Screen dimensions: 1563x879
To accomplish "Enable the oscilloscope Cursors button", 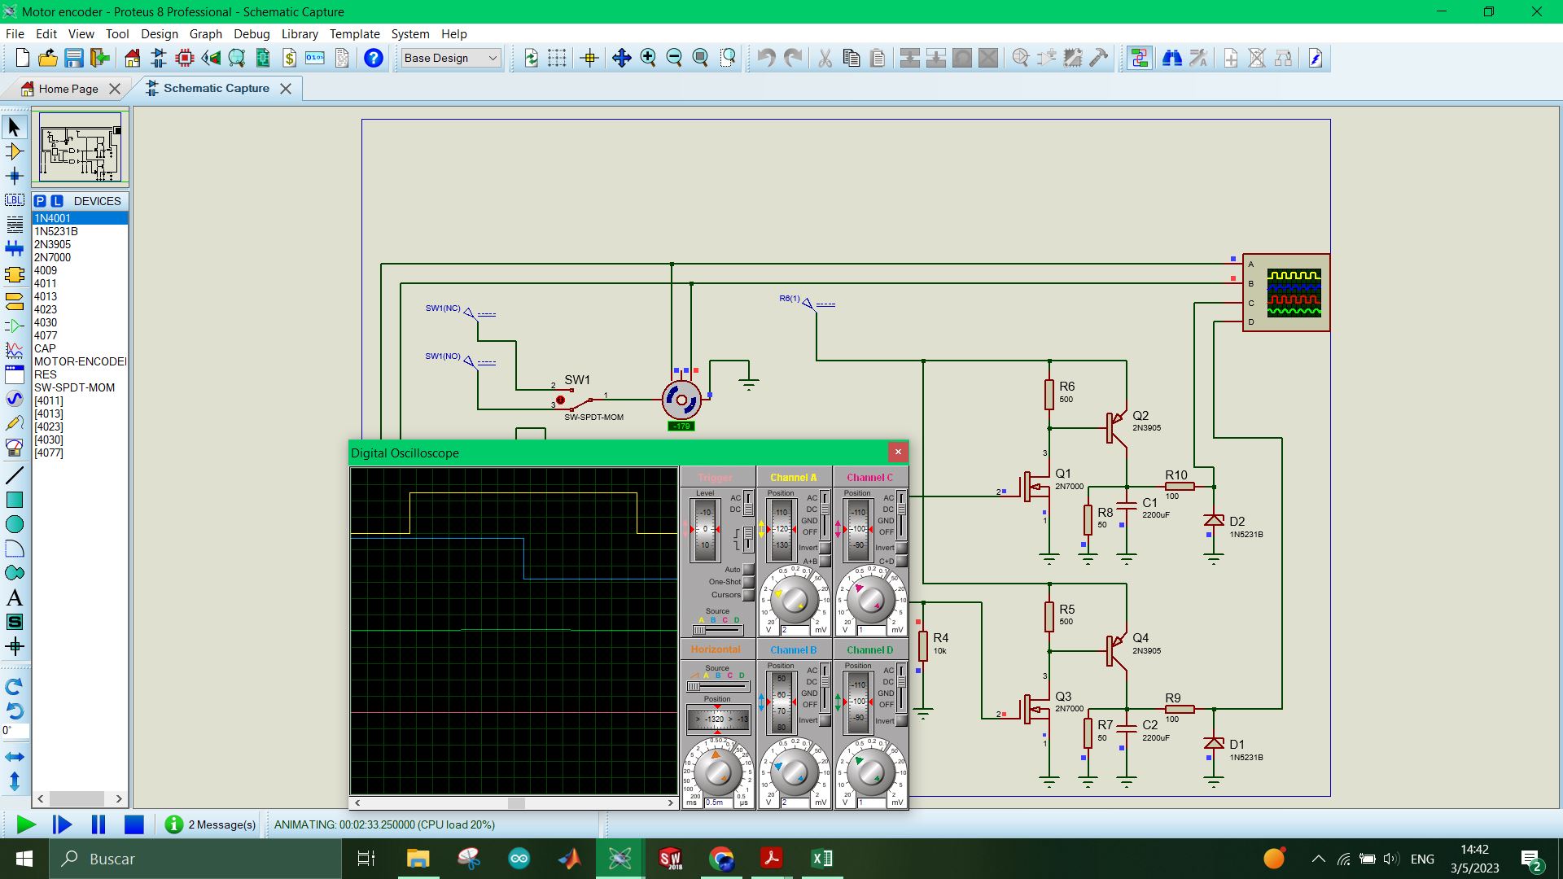I will (747, 595).
